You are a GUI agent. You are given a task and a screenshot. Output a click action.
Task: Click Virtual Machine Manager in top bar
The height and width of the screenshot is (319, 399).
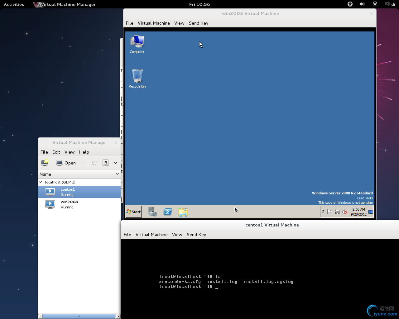point(64,4)
